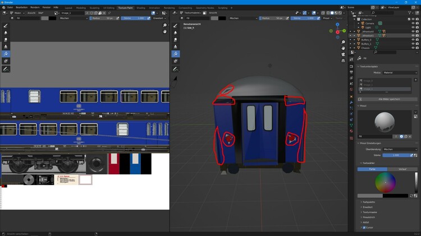The height and width of the screenshot is (236, 421).
Task: Select the Draw brush tool in image editor
Action: [6, 26]
